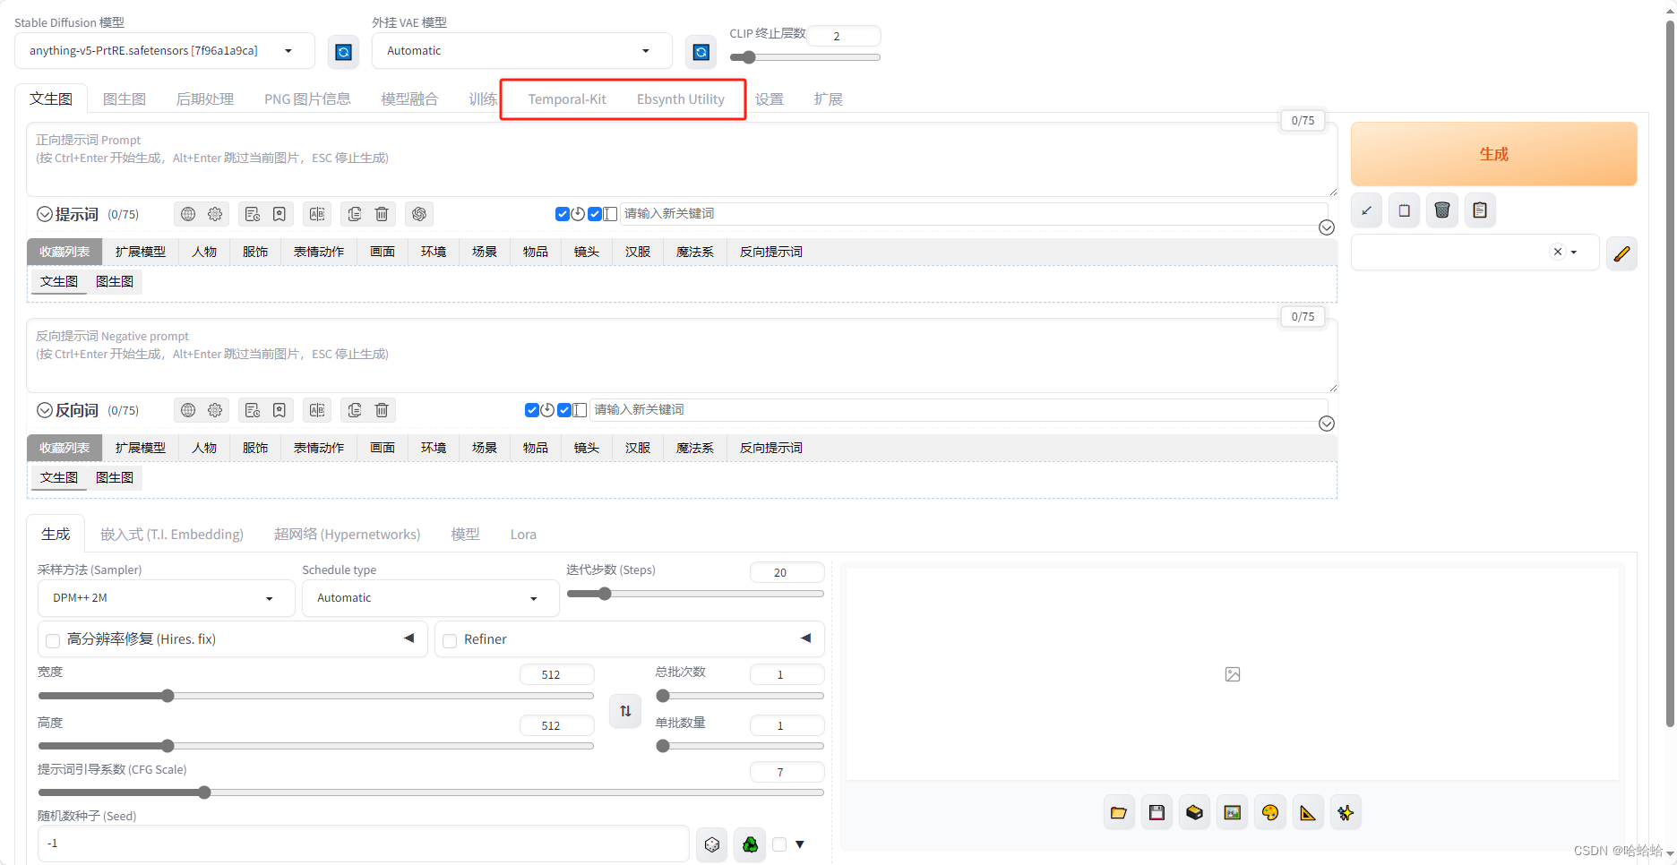Image resolution: width=1677 pixels, height=865 pixels.
Task: Toggle second checkbox beside 提示词 keyword input
Action: pos(595,214)
